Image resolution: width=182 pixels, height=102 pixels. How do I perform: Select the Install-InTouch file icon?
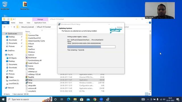coord(26,63)
